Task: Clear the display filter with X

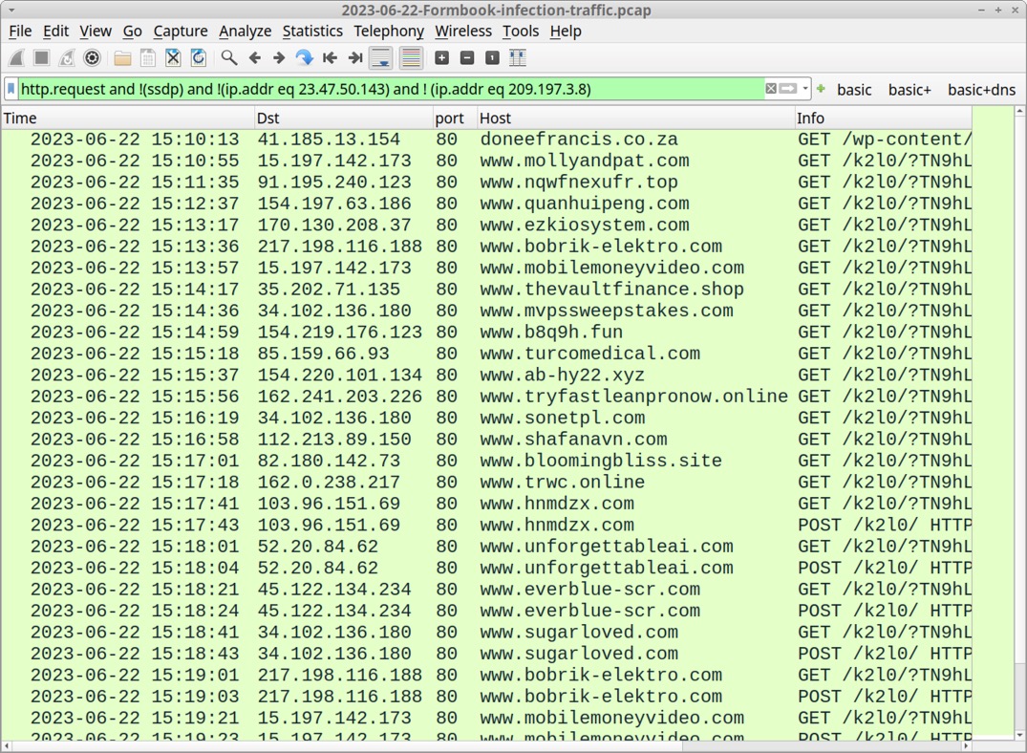Action: click(x=772, y=89)
